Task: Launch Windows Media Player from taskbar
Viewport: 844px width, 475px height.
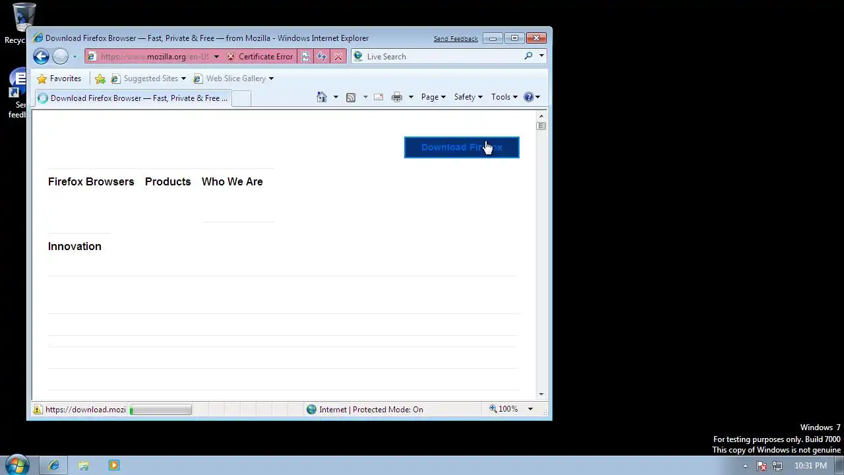Action: click(114, 465)
